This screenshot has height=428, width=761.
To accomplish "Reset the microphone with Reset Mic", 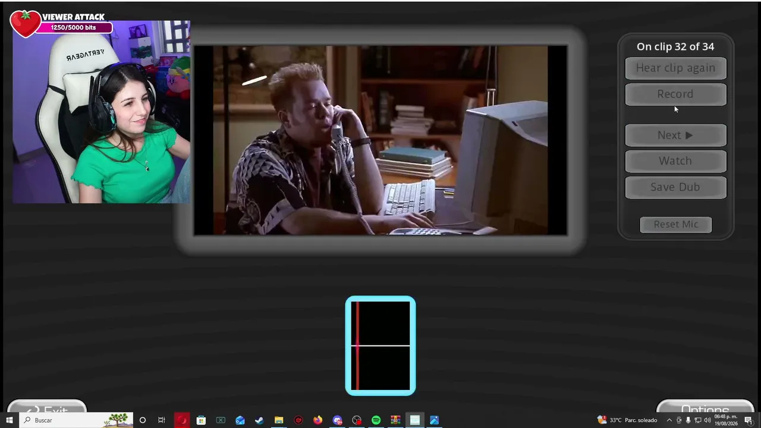I will (x=676, y=224).
